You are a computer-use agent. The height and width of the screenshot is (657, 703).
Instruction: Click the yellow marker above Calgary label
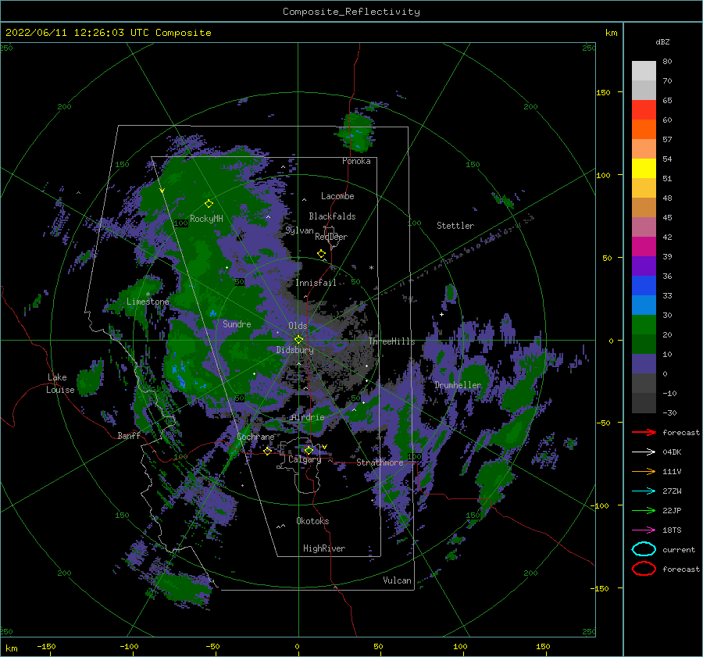(x=309, y=450)
